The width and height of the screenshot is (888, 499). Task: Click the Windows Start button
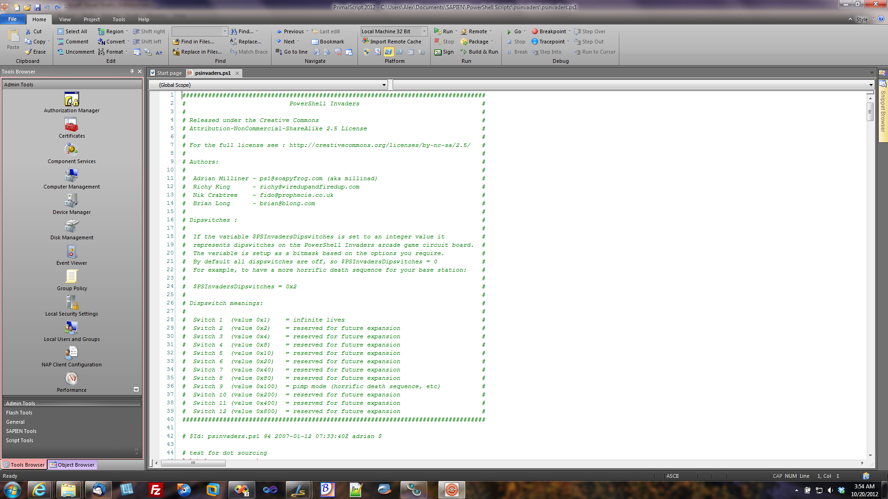coord(12,490)
